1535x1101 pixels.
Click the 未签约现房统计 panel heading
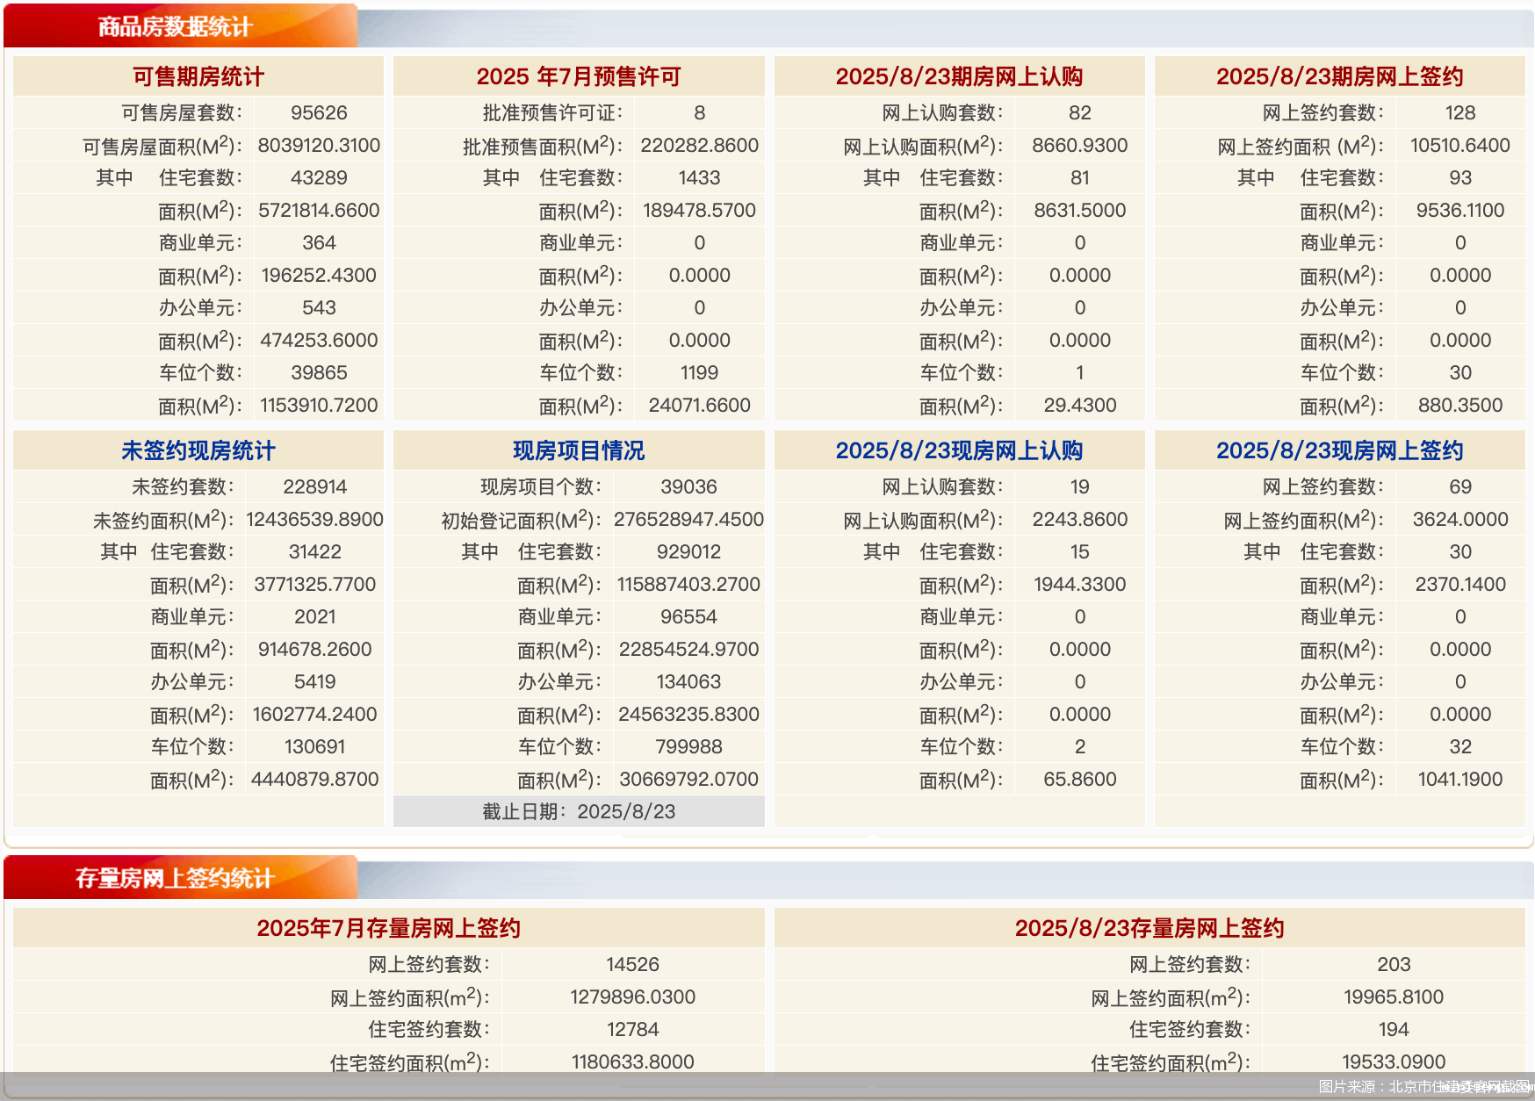[198, 450]
